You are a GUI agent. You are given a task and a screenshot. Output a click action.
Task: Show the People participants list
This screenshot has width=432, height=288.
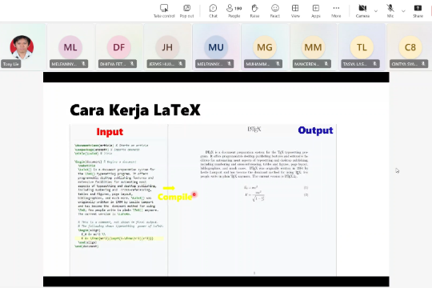click(x=234, y=11)
